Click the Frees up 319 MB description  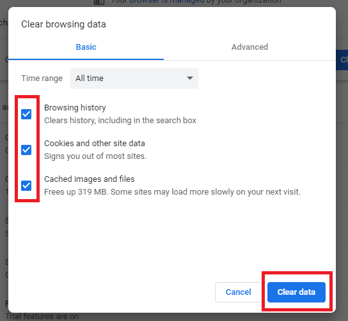[172, 192]
